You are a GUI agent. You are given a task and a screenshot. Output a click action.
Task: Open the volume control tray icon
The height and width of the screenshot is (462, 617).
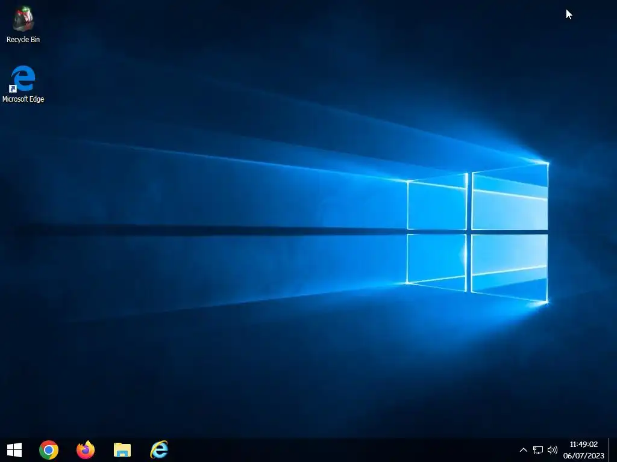[x=553, y=450]
